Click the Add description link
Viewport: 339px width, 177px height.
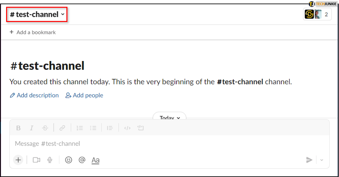[x=35, y=95]
